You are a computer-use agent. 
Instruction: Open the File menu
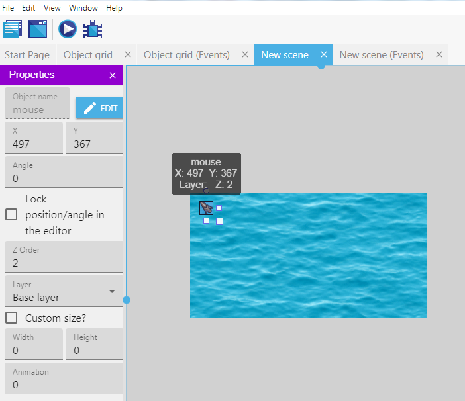coord(8,8)
